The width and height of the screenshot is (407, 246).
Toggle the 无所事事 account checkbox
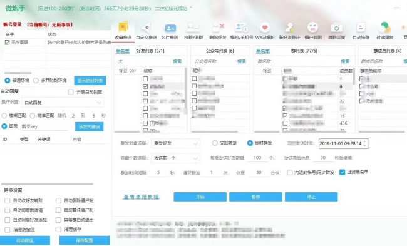(x=8, y=43)
